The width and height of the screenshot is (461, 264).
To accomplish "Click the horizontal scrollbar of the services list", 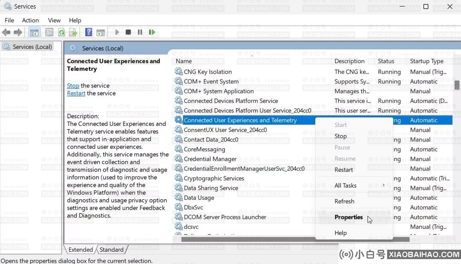I will point(295,240).
